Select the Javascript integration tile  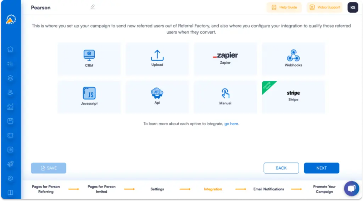coord(89,97)
